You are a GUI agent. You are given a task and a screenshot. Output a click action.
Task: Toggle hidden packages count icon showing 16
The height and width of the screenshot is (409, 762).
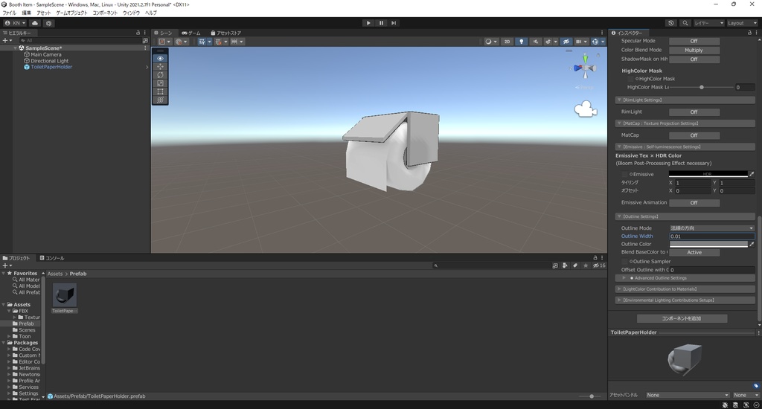(x=599, y=265)
